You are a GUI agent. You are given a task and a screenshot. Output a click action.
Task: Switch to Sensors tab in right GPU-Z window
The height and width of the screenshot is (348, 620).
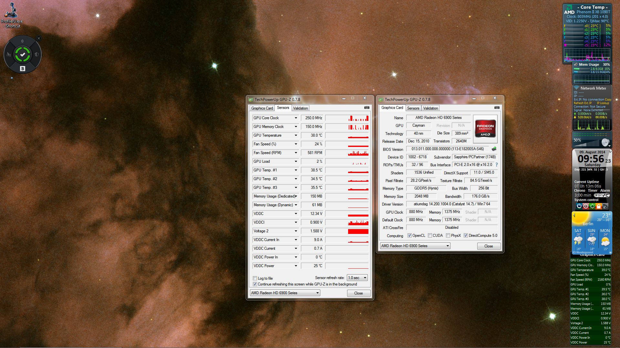[x=413, y=108]
